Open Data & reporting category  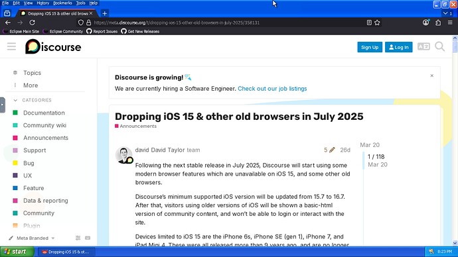tap(45, 201)
